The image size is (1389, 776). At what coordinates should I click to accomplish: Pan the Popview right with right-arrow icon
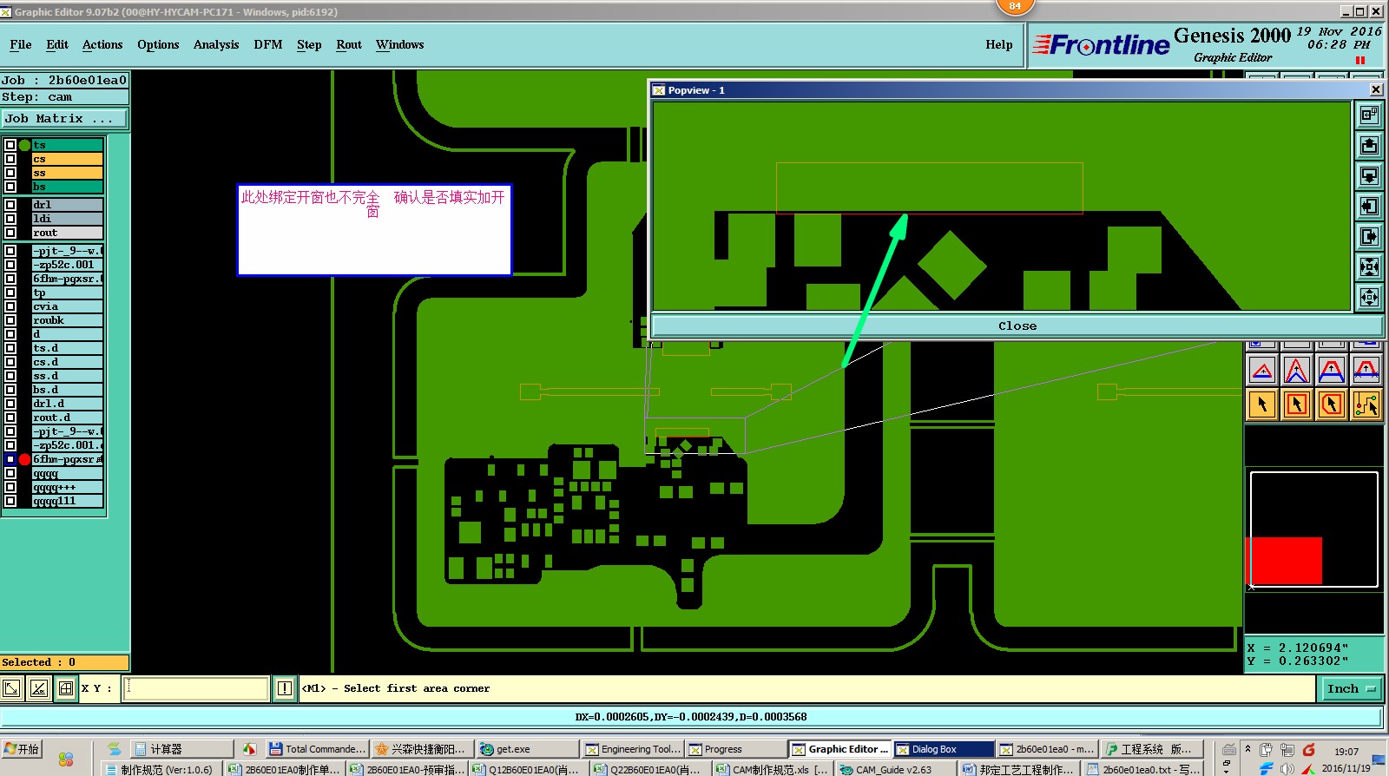tap(1369, 236)
